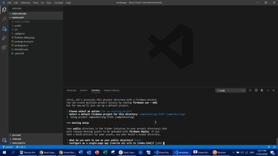Expand the node_modules folder
The width and height of the screenshot is (278, 156).
[36, 22]
